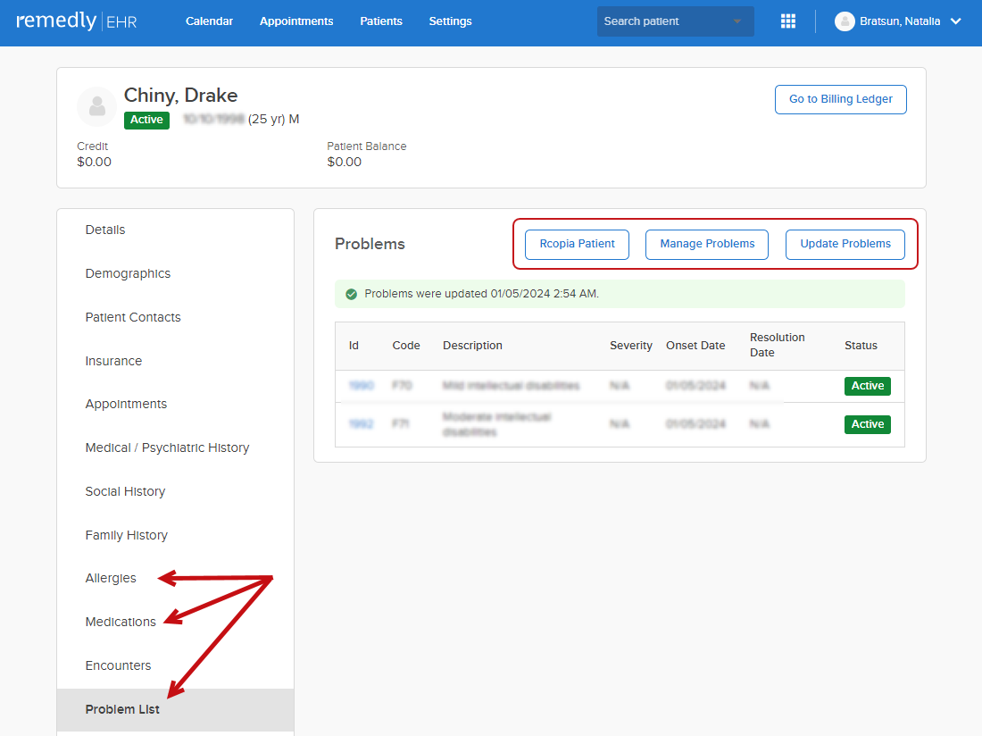This screenshot has height=736, width=982.
Task: Click the Code column header
Action: 406,346
